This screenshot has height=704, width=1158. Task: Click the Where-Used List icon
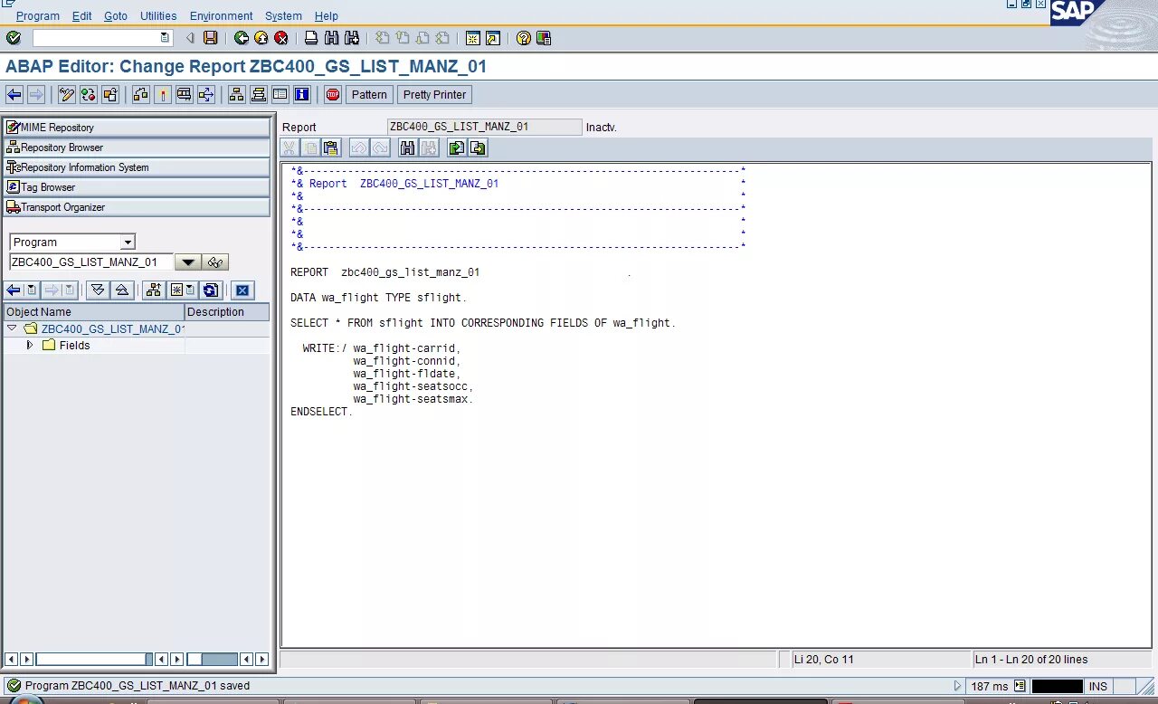(206, 94)
